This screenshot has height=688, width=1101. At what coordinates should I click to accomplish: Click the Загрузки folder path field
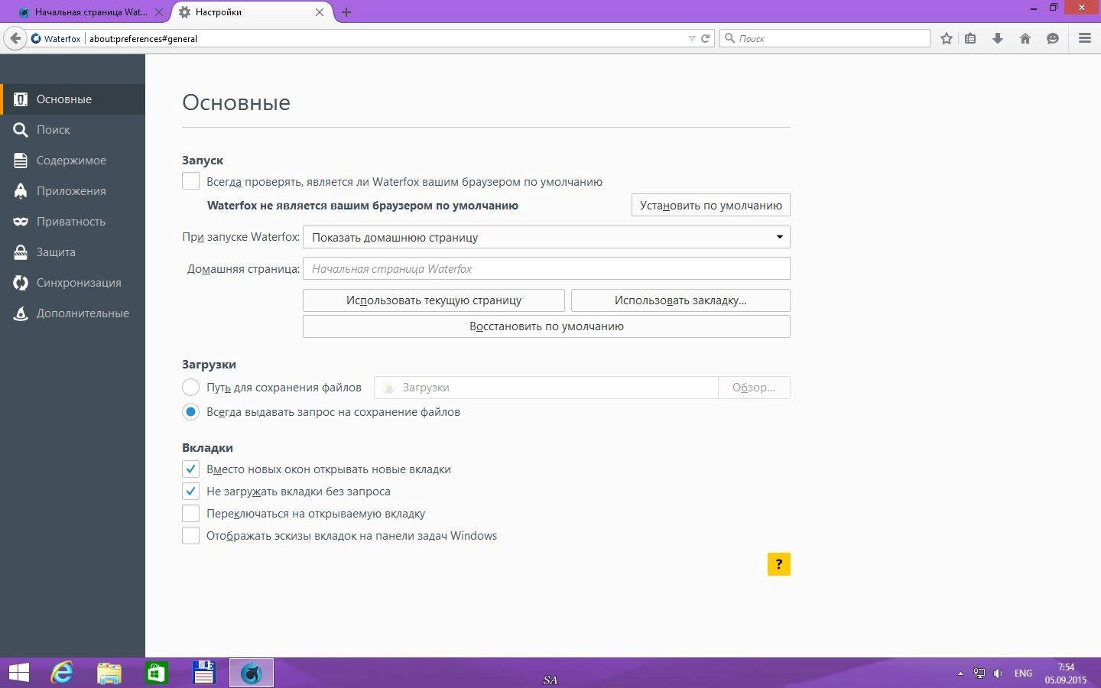[x=546, y=388]
